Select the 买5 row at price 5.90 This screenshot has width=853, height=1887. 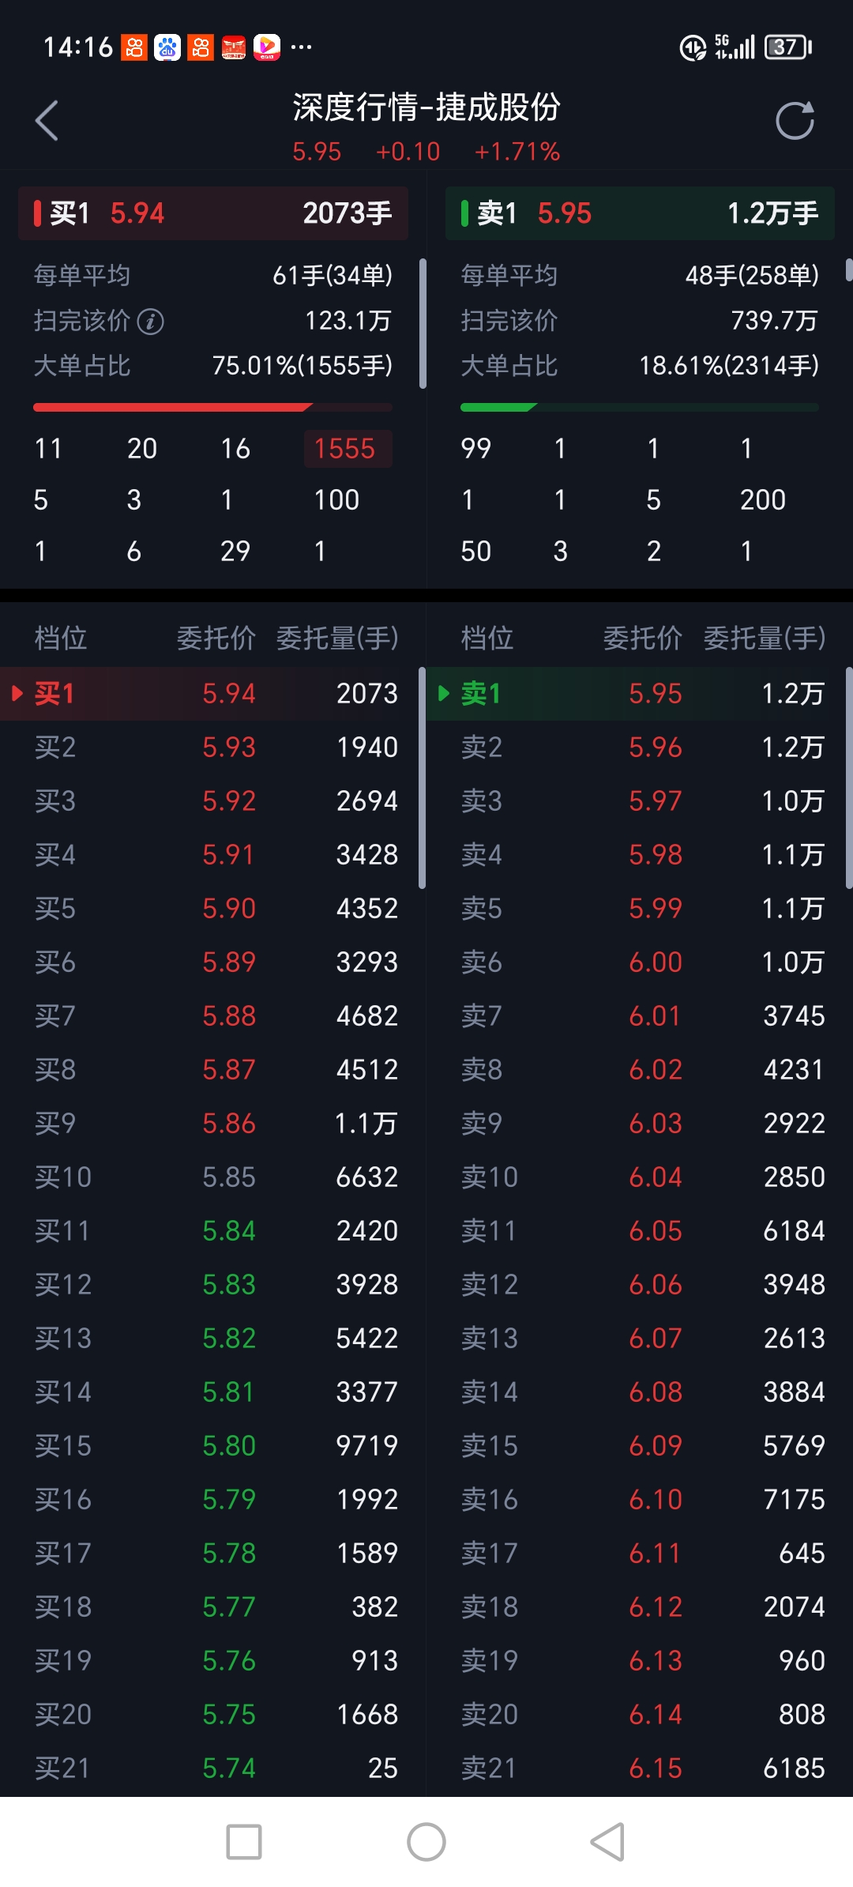tap(213, 909)
